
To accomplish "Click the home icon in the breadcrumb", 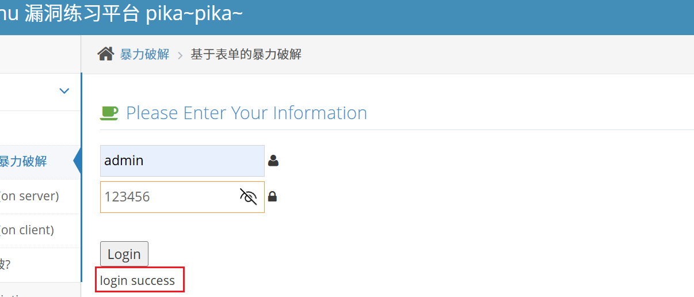I will (105, 54).
